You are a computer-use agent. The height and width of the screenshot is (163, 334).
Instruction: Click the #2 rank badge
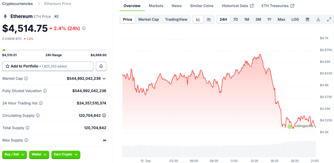pos(56,16)
